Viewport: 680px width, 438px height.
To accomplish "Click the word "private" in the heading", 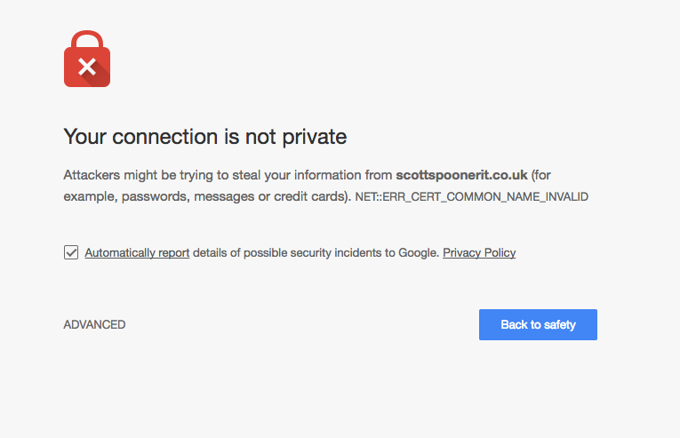I will (x=316, y=137).
